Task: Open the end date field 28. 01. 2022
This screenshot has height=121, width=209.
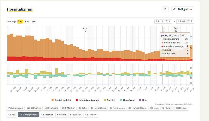Action: click(x=185, y=22)
